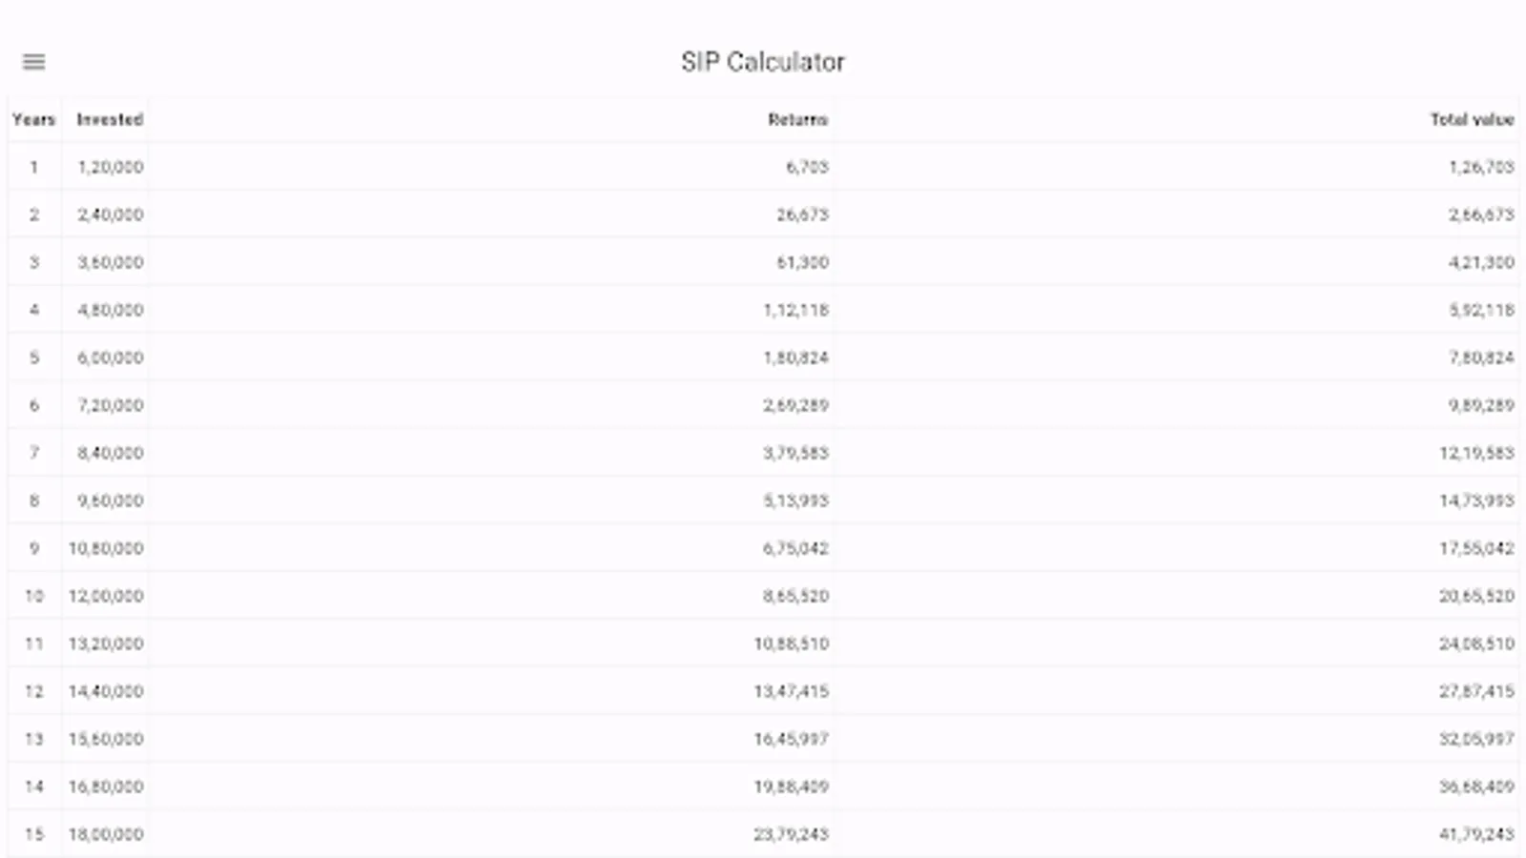Click total value 5,92,118
1526x858 pixels.
coord(1481,310)
